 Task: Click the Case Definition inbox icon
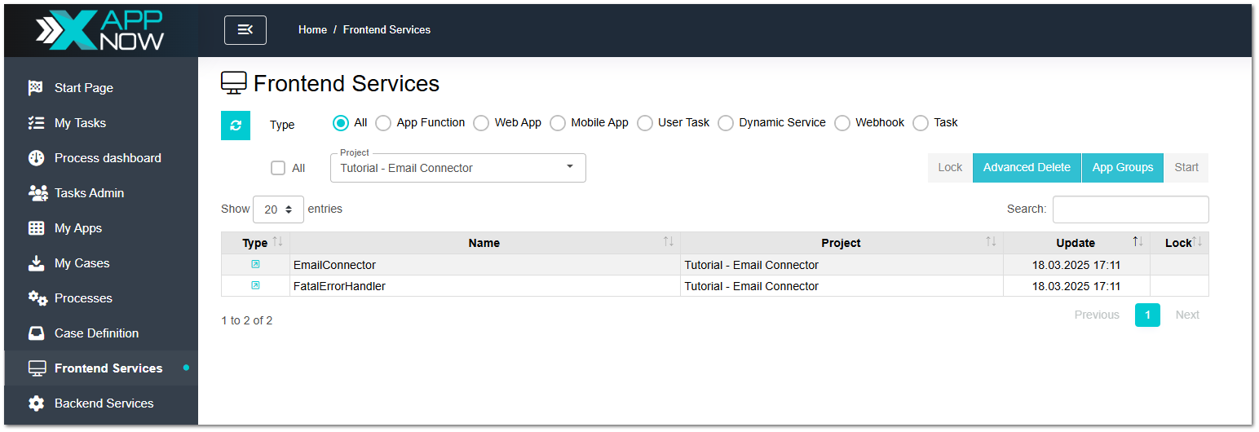[x=36, y=333]
